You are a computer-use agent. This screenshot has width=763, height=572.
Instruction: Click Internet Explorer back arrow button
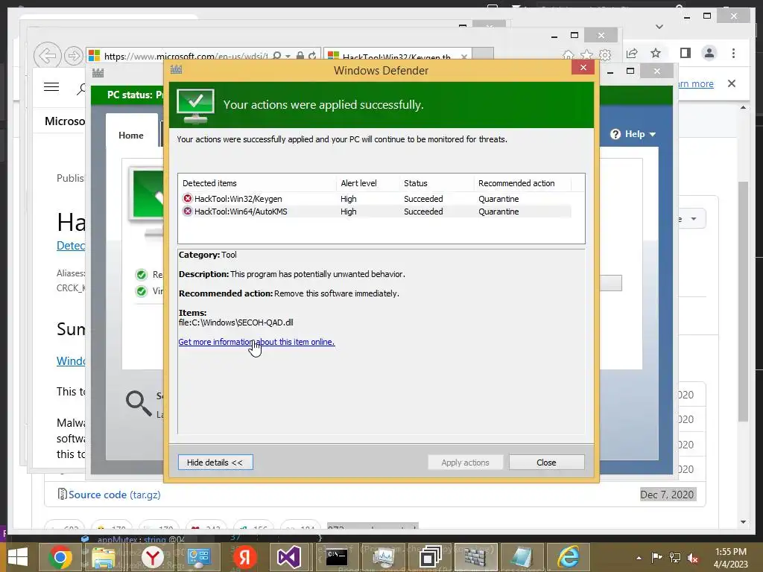click(x=47, y=56)
